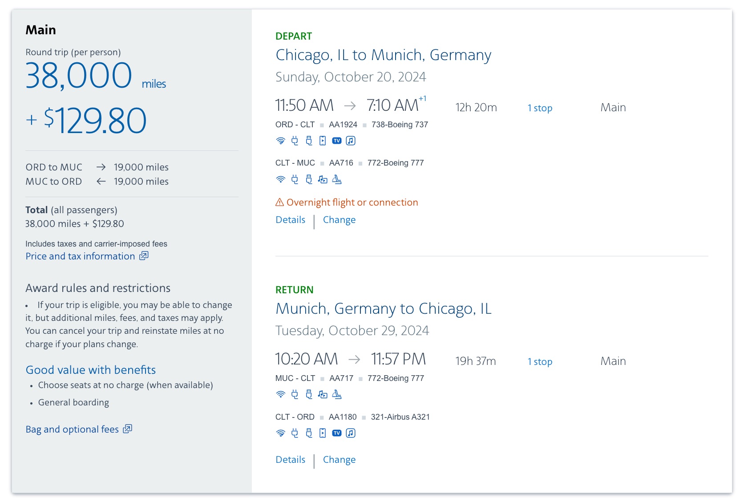
Task: Click the USB icon on MUC-CLT segment
Action: [x=309, y=395]
